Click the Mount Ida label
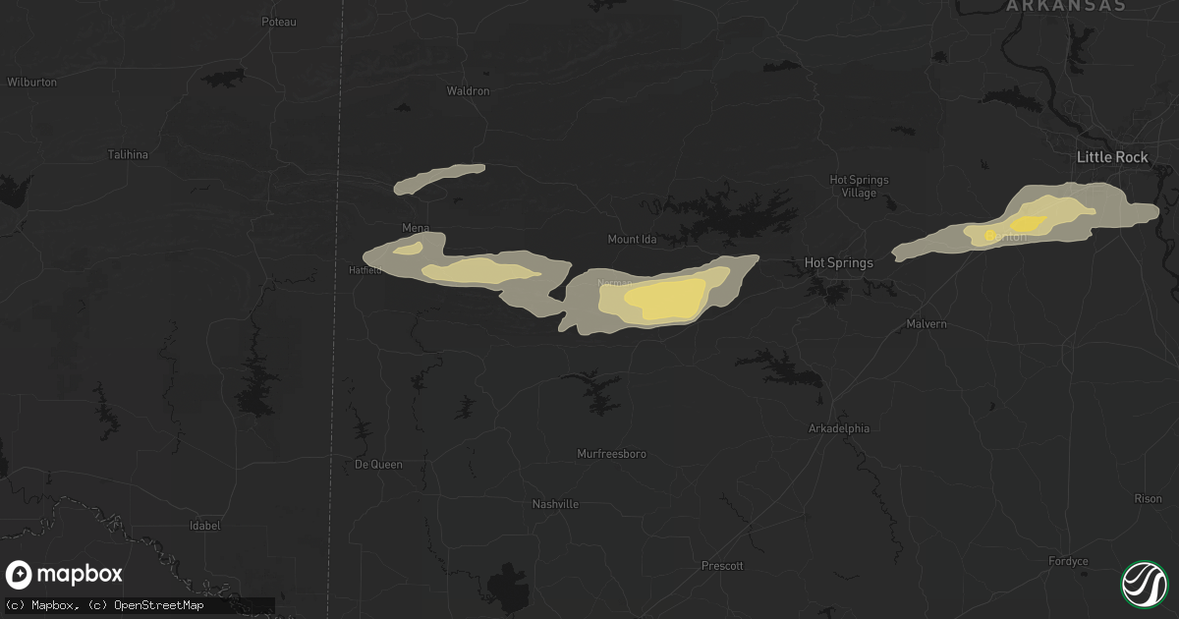 point(632,240)
